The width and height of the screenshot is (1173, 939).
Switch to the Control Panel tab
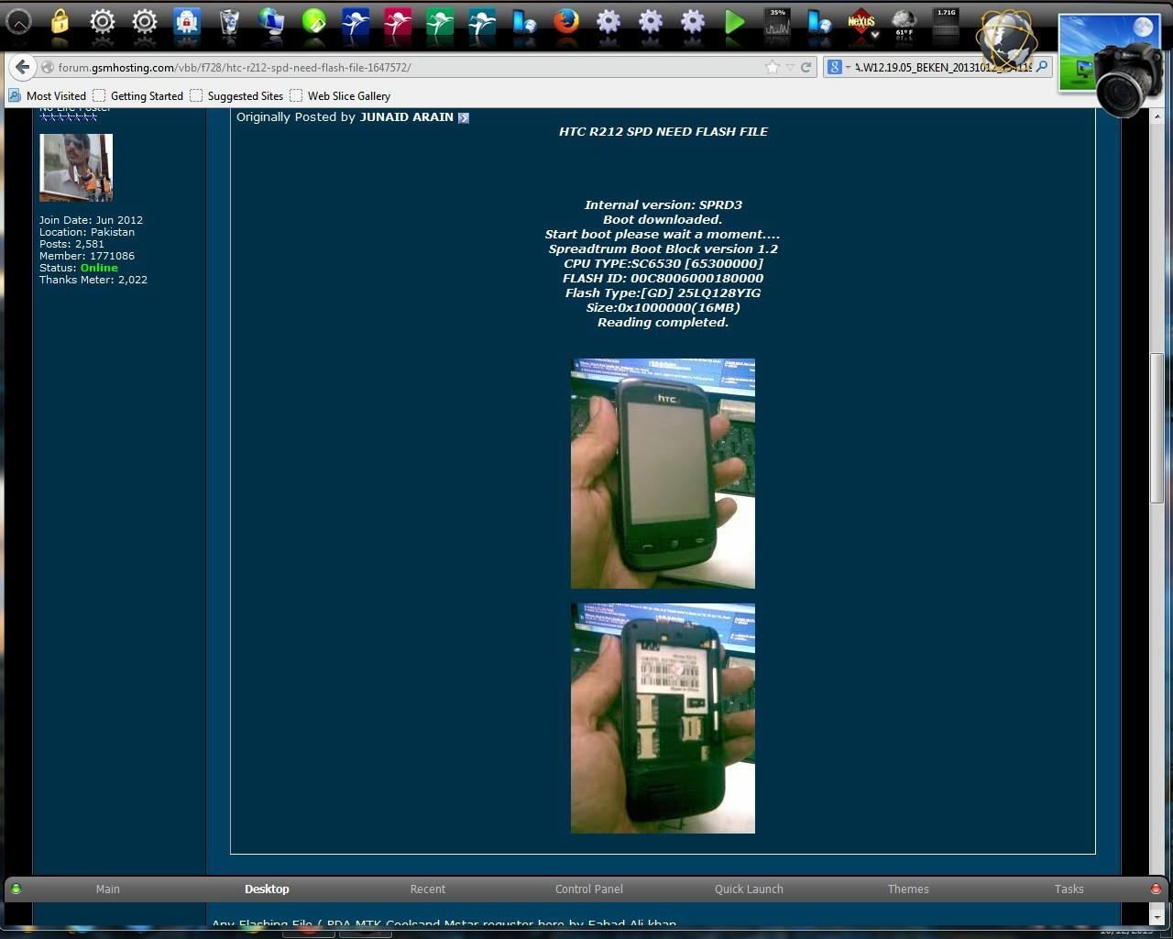(x=588, y=889)
